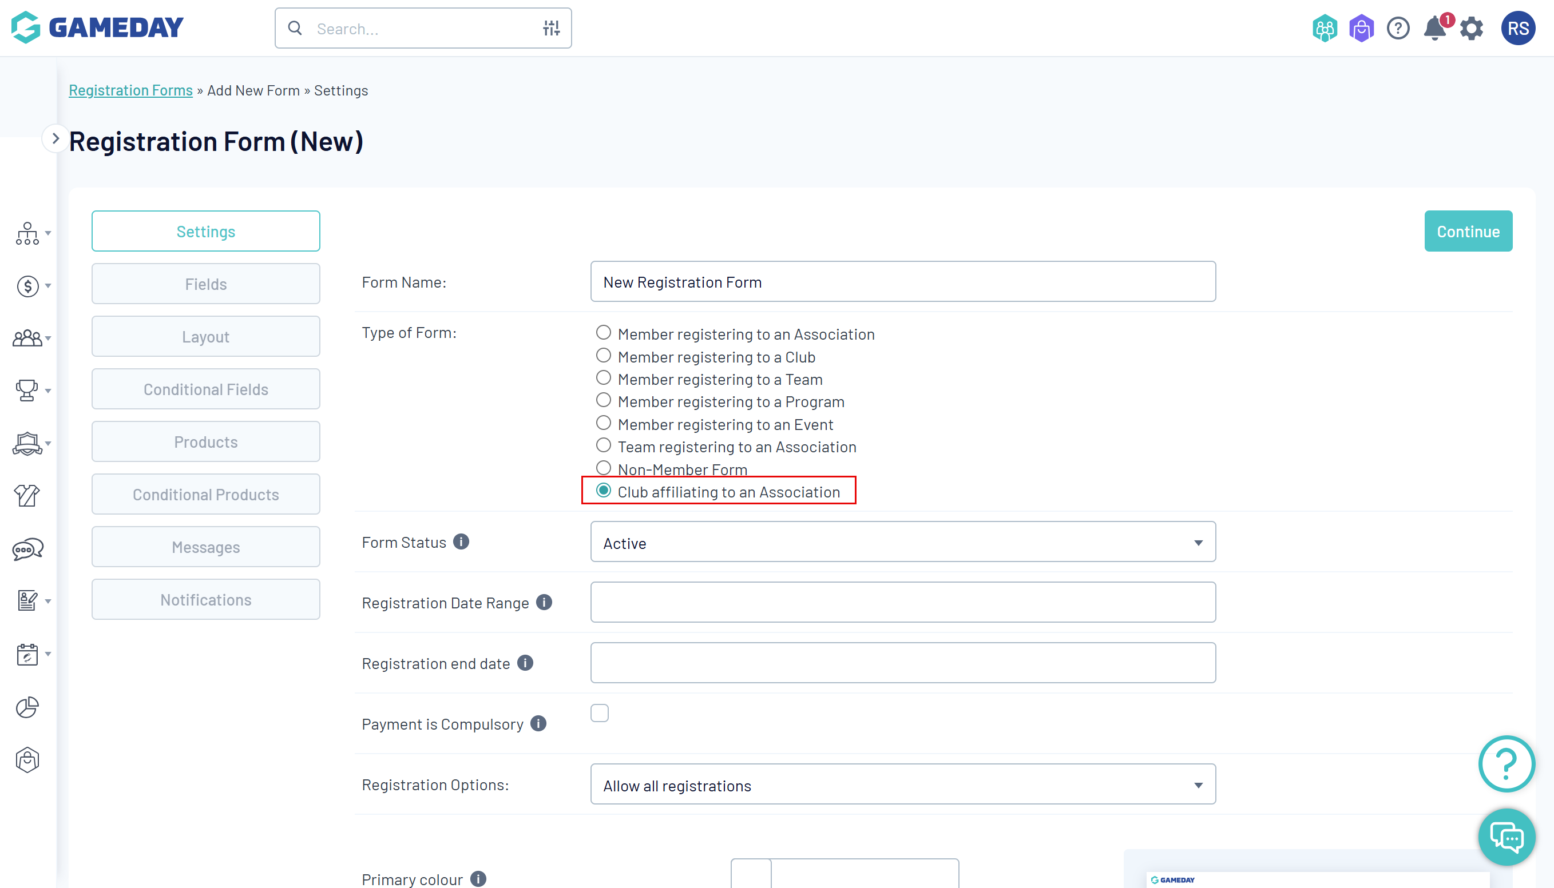Click the Continue button
The height and width of the screenshot is (888, 1554).
coord(1468,231)
